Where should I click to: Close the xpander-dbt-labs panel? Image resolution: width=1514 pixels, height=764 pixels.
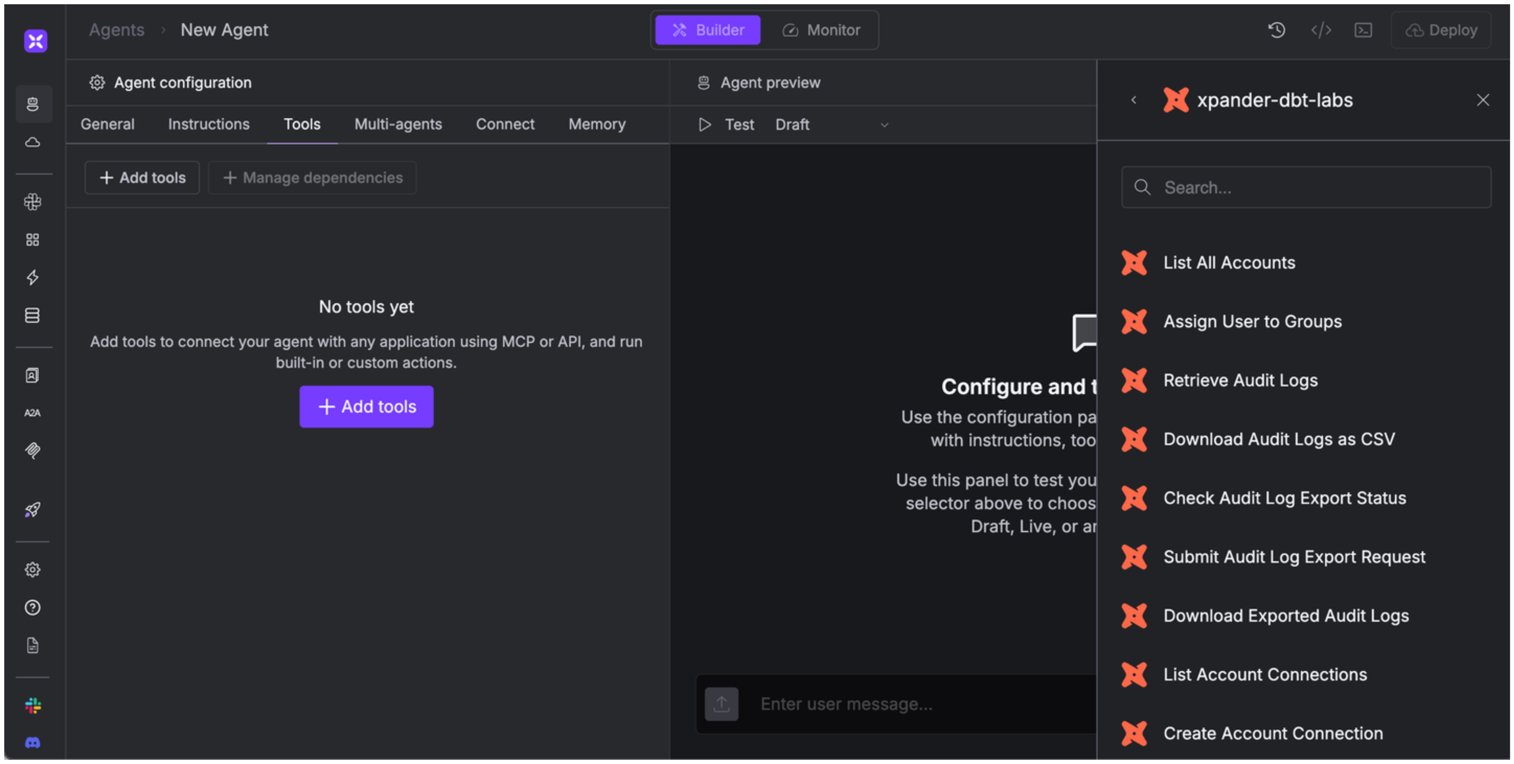[x=1482, y=100]
